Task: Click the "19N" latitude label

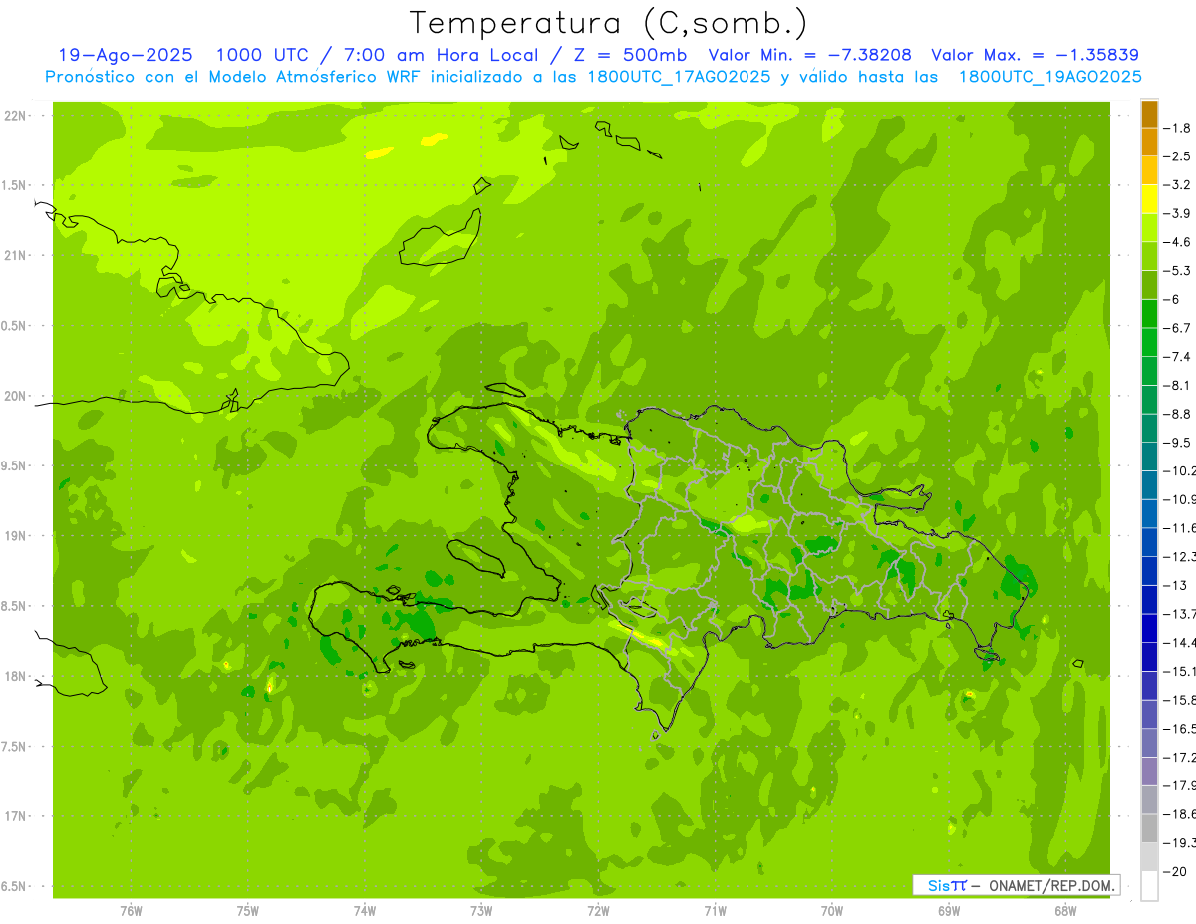Action: [x=15, y=536]
